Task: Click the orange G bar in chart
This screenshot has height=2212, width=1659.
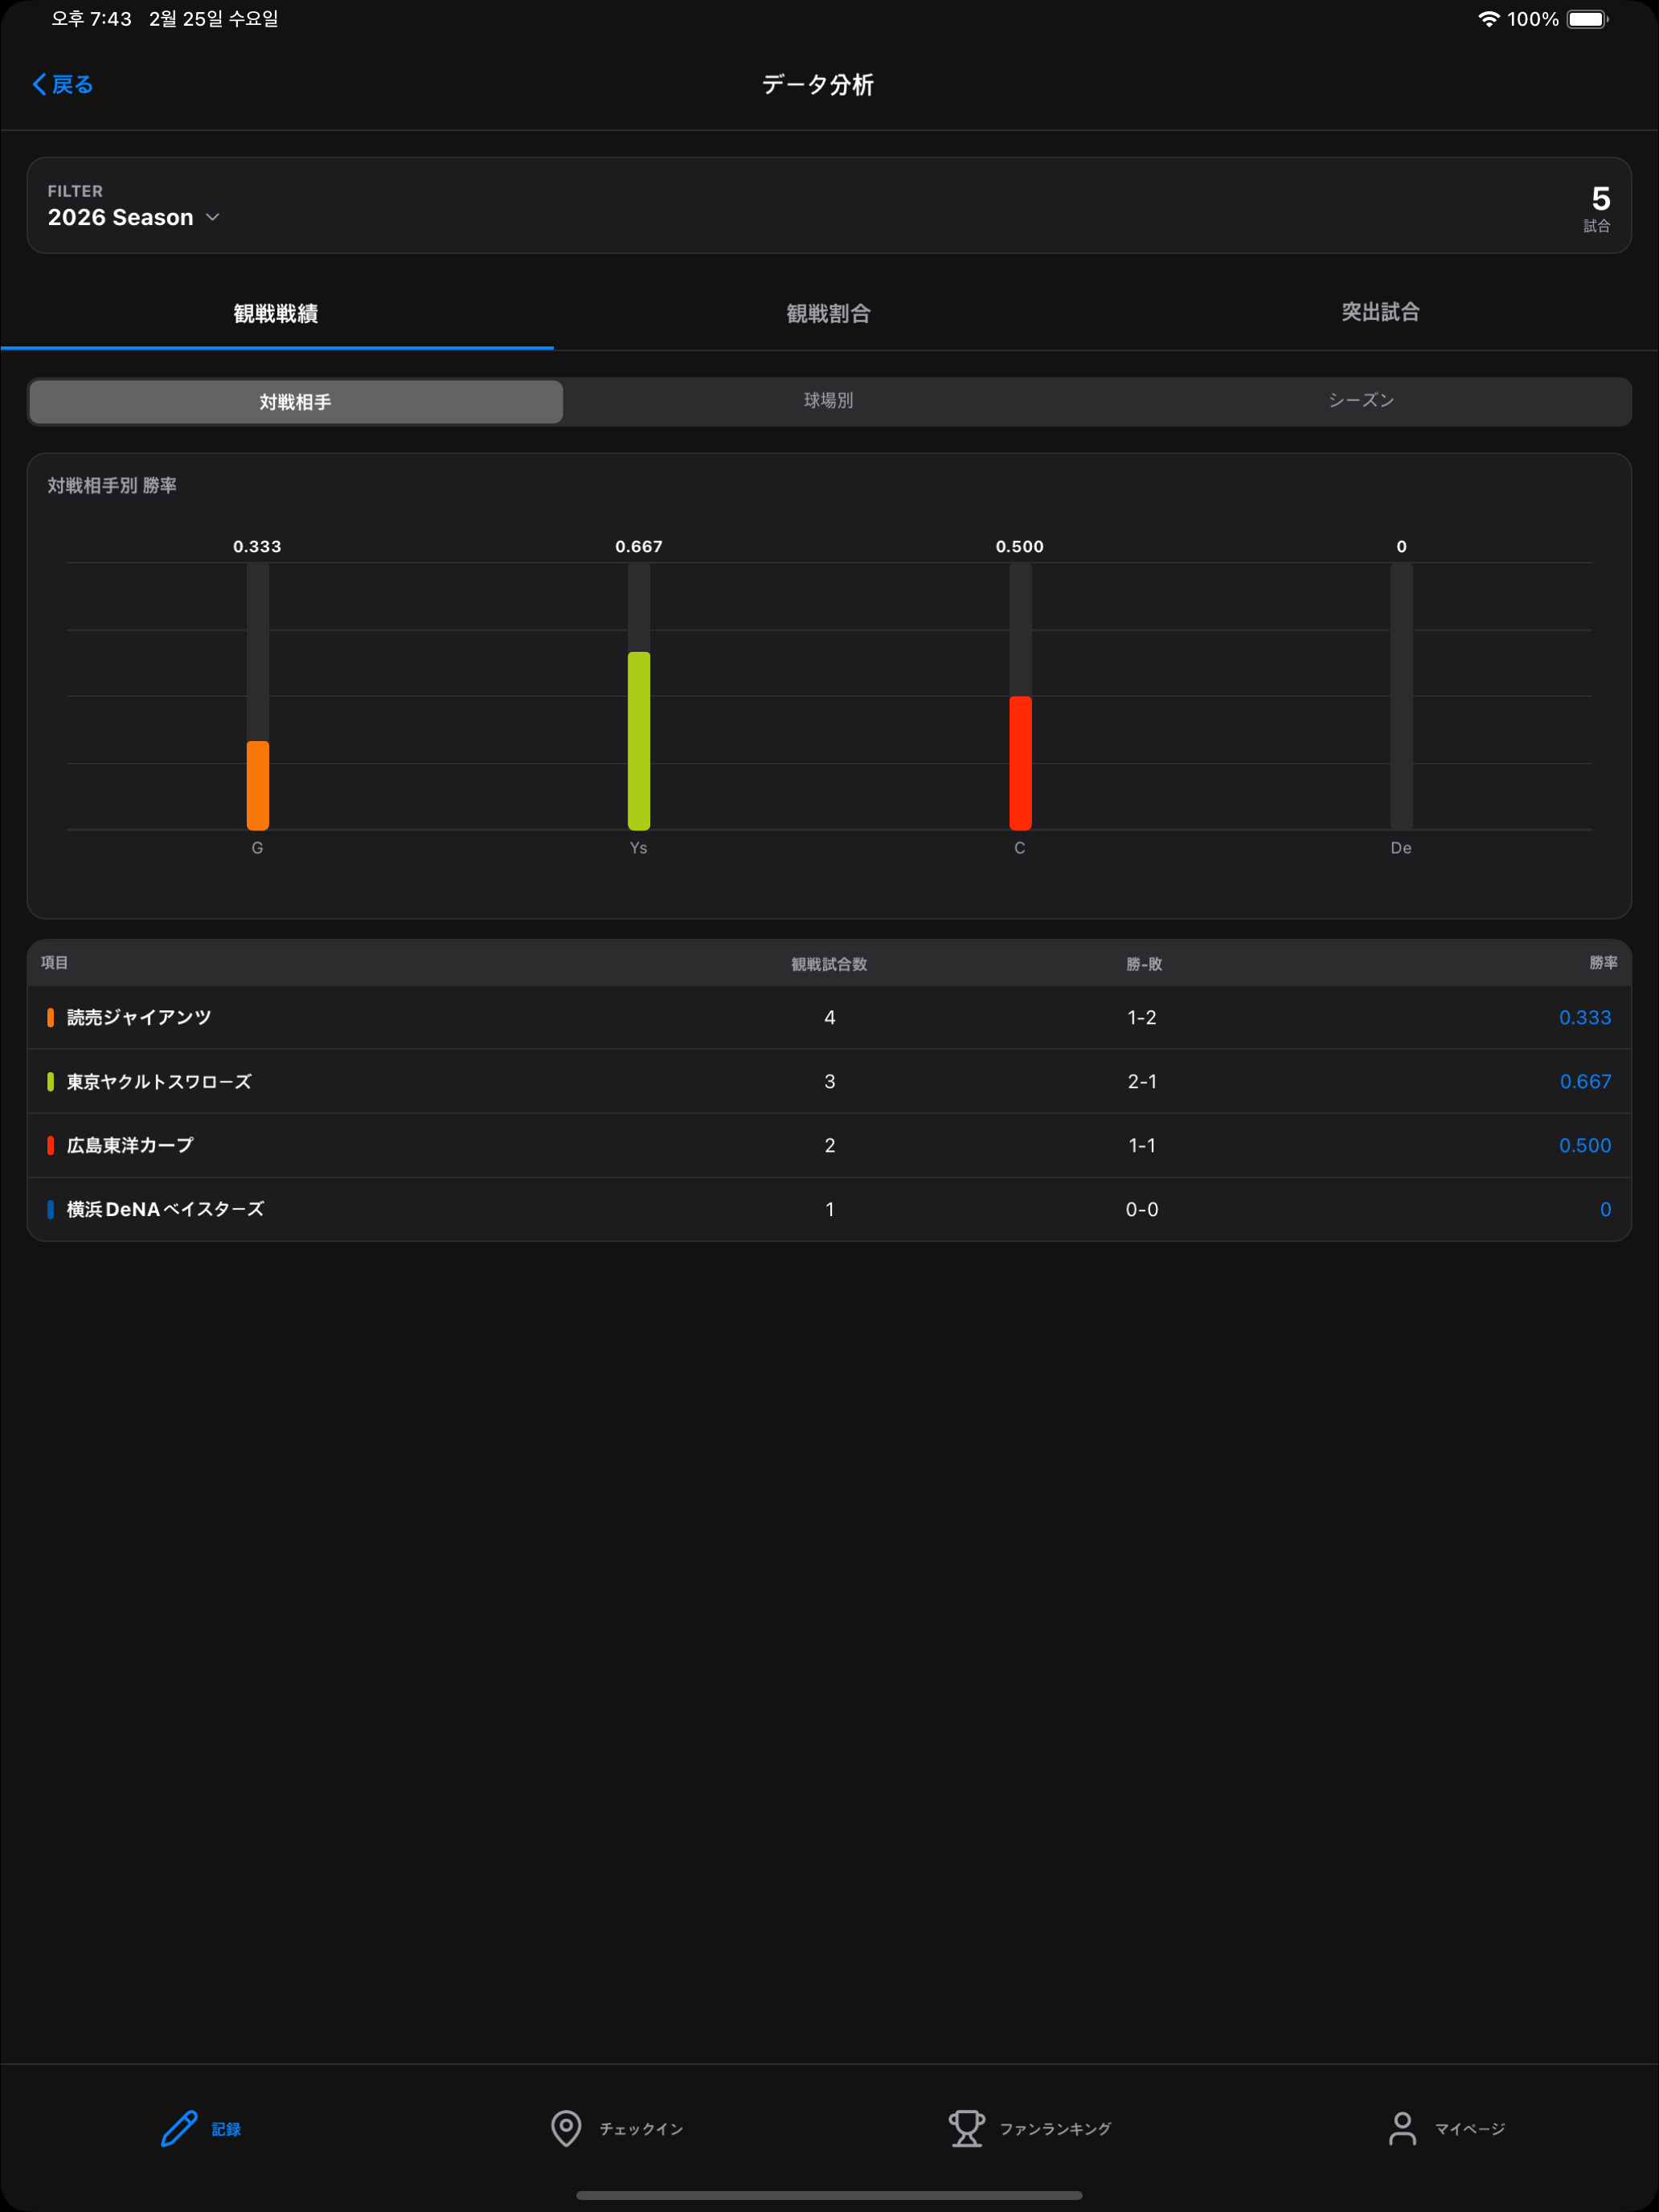Action: (x=258, y=785)
